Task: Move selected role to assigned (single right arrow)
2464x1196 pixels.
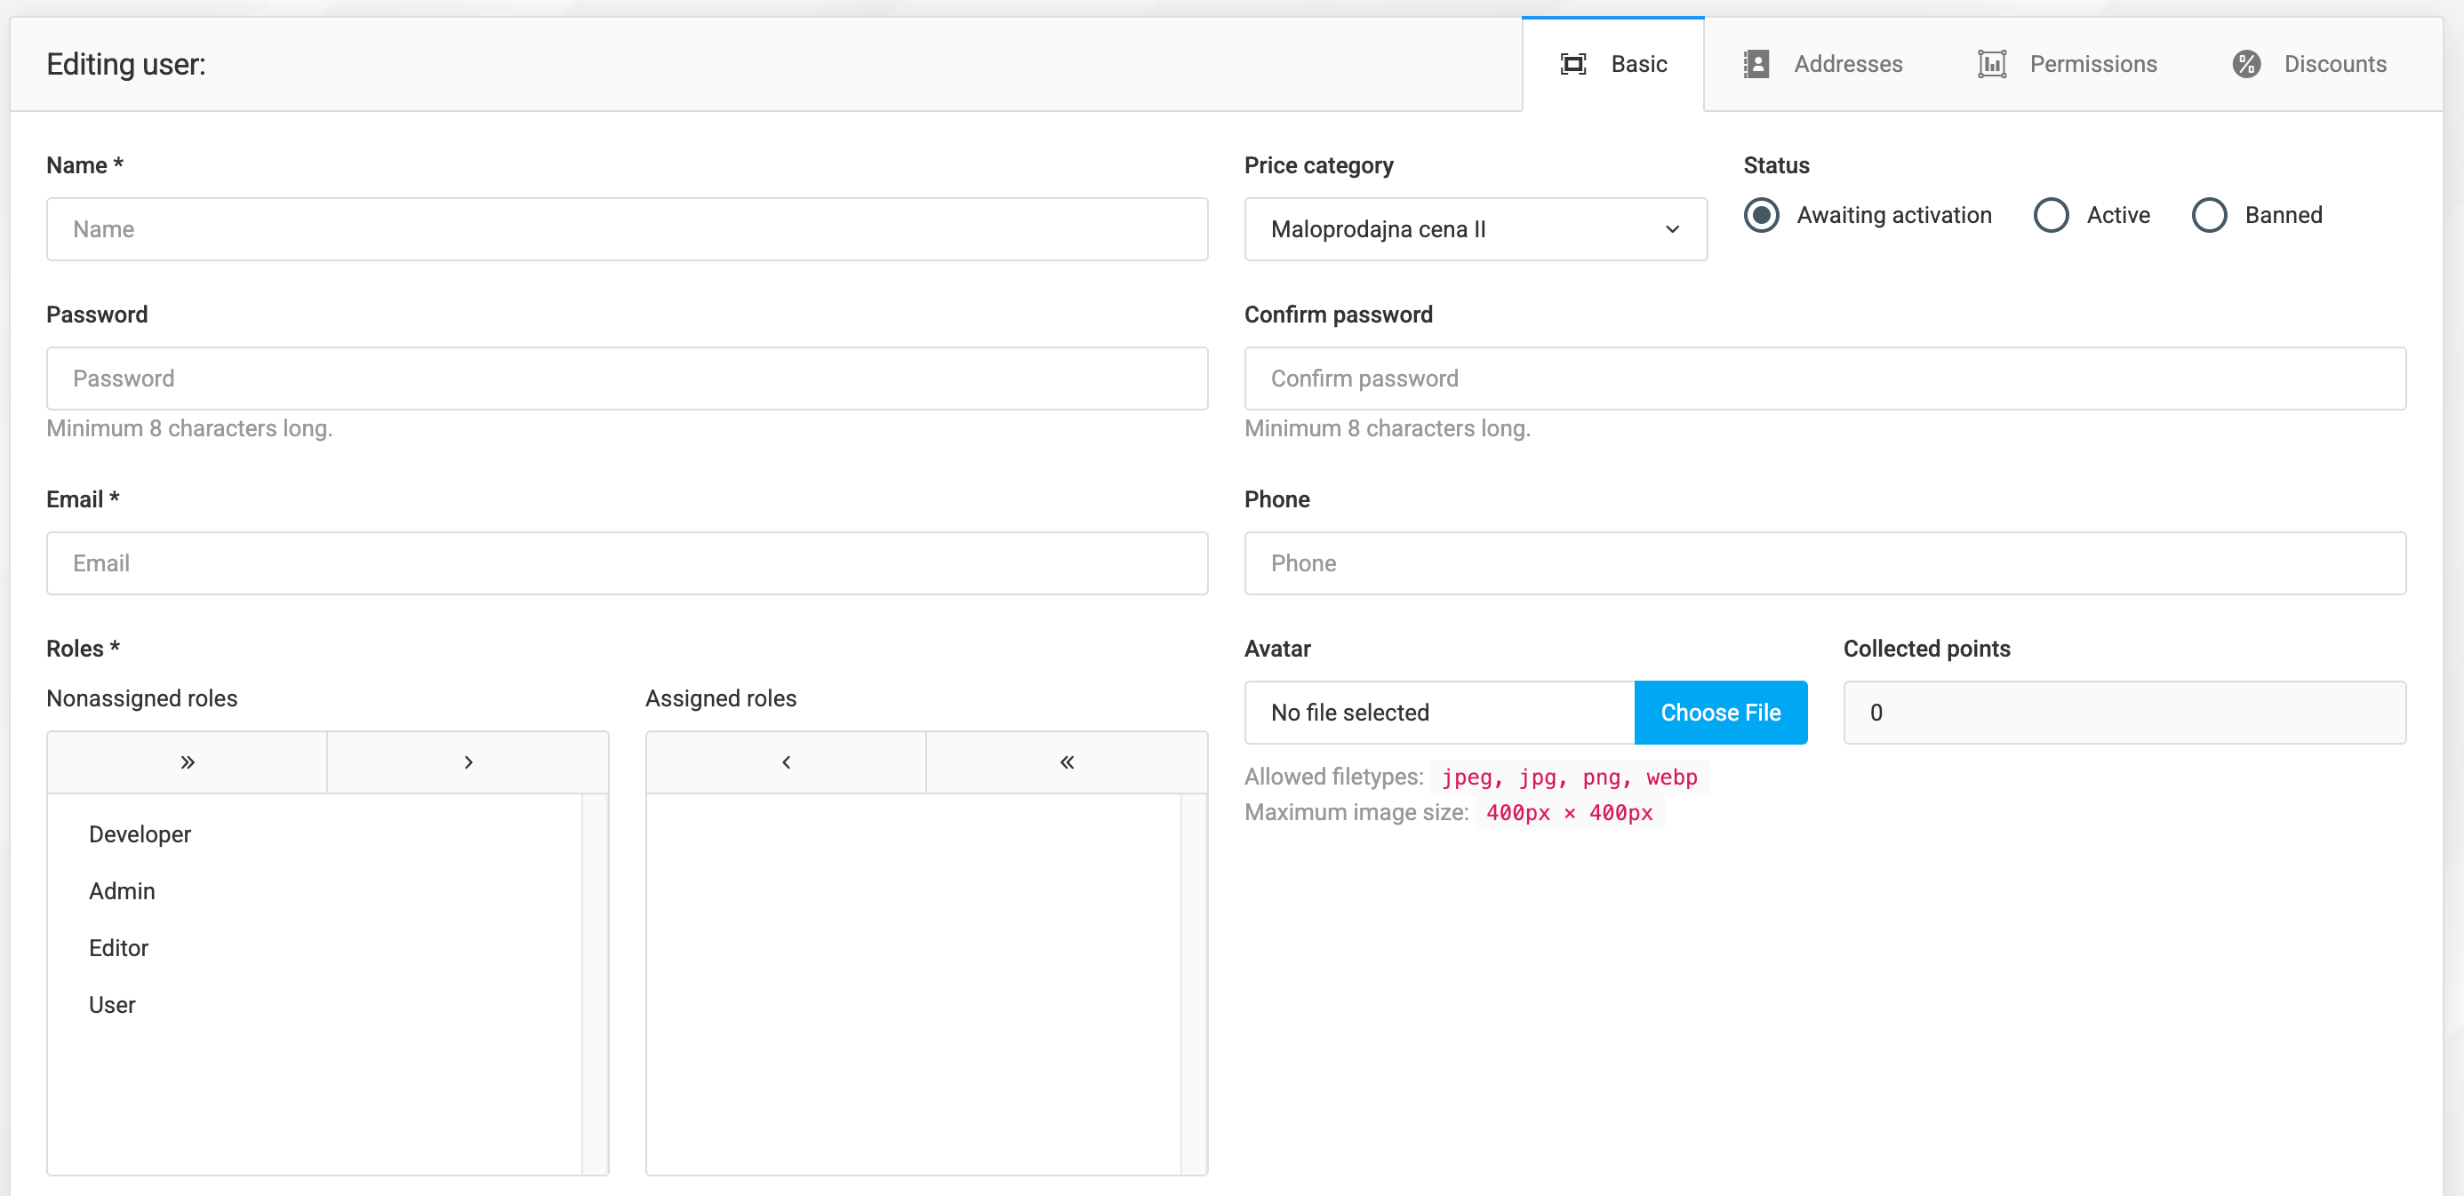Action: tap(468, 762)
